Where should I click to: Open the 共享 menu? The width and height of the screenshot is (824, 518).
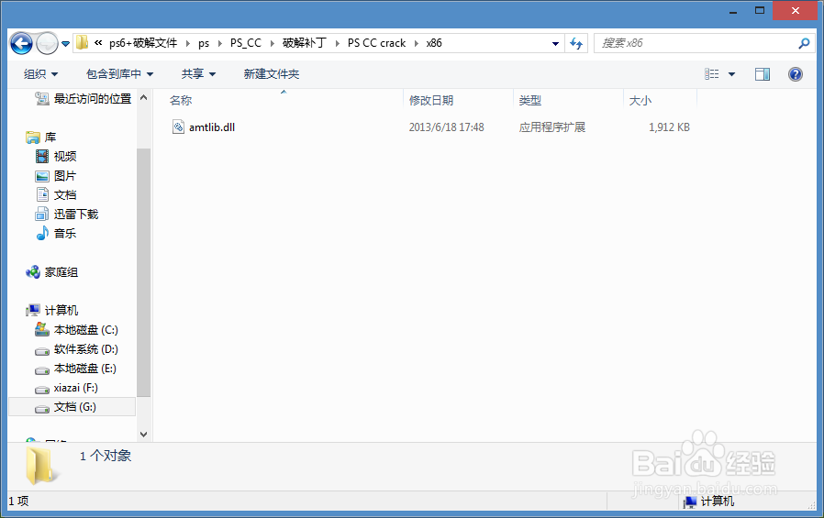(x=198, y=74)
